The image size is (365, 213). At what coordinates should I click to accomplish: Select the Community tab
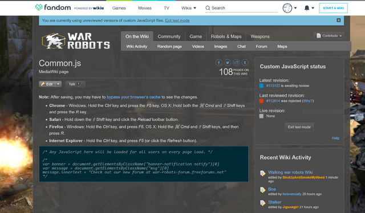169,36
